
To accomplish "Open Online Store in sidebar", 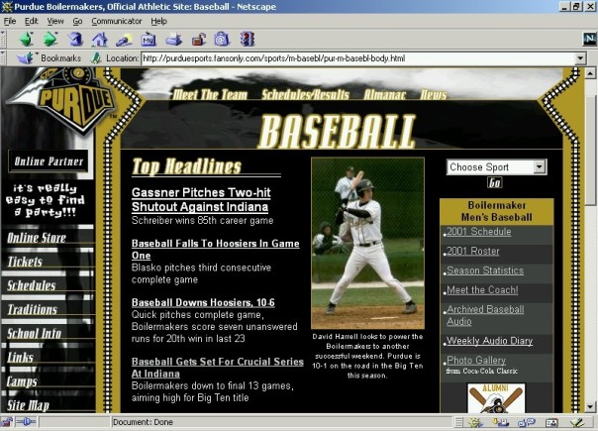I will pos(37,238).
